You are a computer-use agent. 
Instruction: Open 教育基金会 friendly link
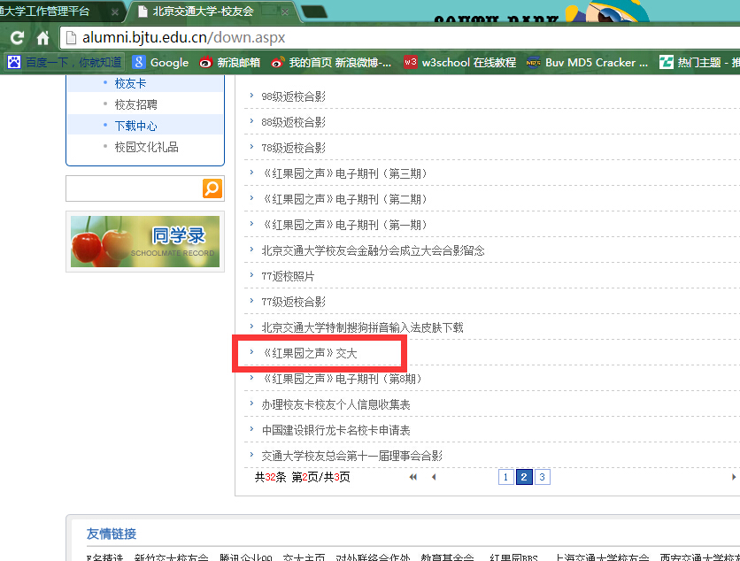(447, 557)
